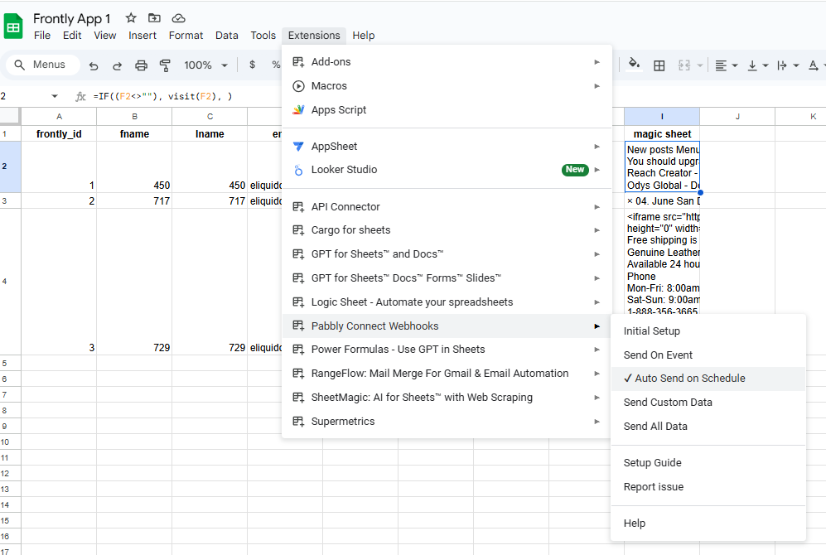Click the Looker Studio icon
This screenshot has height=555, width=826.
pyautogui.click(x=298, y=170)
